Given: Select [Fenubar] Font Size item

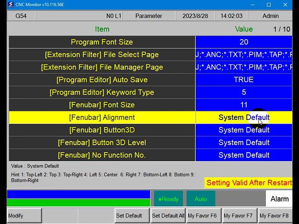Looking at the screenshot, I should tap(102, 105).
